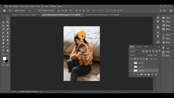The width and height of the screenshot is (174, 98).
Task: Toggle the Auto-Select checkbox
Action: [x=16, y=11]
